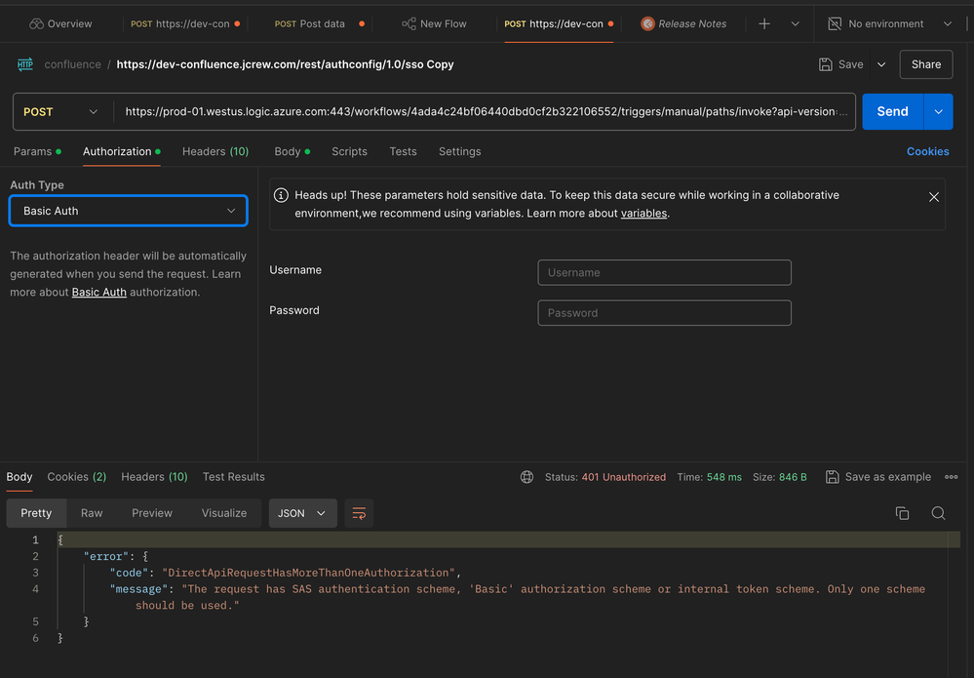Screen dimensions: 974x678
Task: Open the Raw response view tab
Action: [92, 513]
